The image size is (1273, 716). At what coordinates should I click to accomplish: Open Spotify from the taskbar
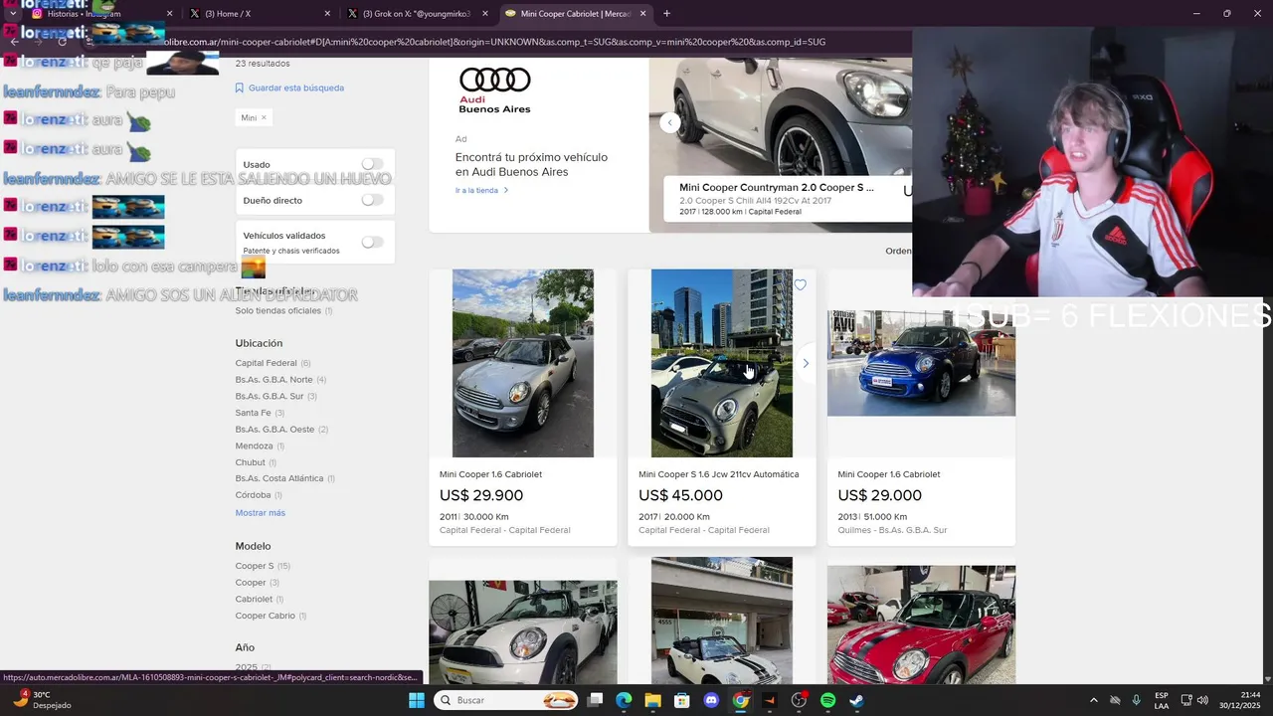tap(827, 700)
